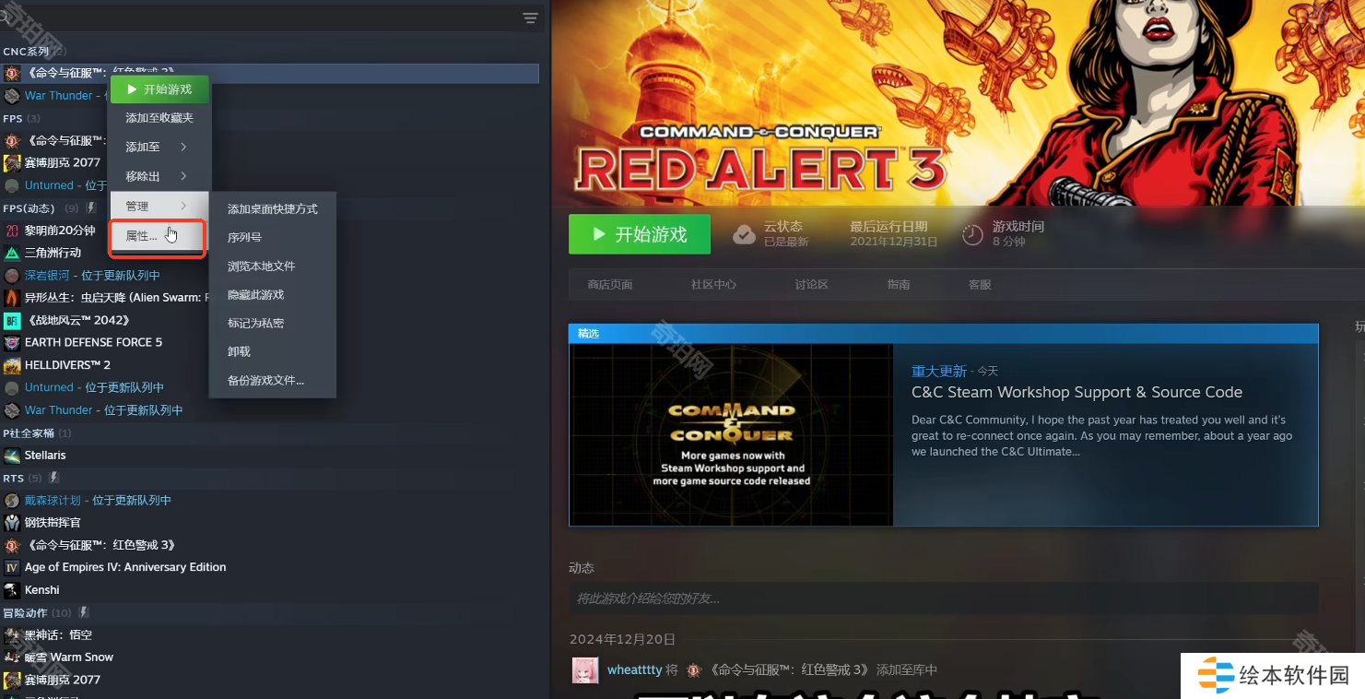Click the library filter settings icon

[x=530, y=18]
